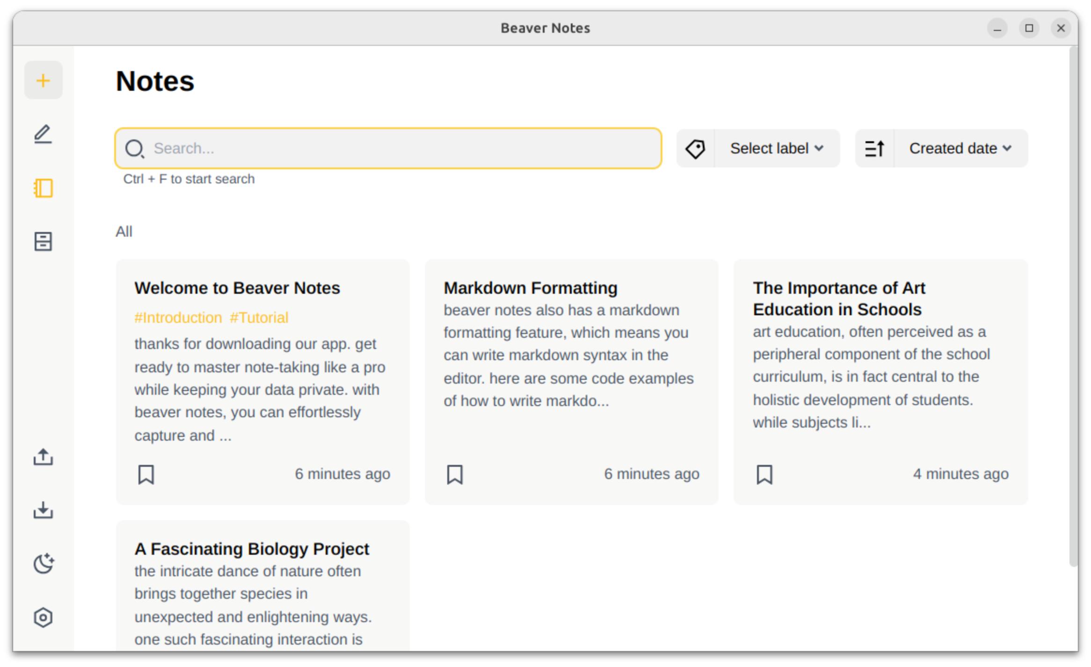The width and height of the screenshot is (1091, 667).
Task: Open the archive drawer sidebar icon
Action: [x=43, y=241]
